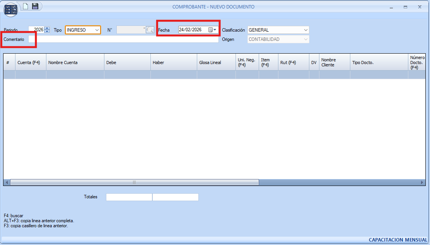Click the Cuenta (F4) column header

coord(31,63)
